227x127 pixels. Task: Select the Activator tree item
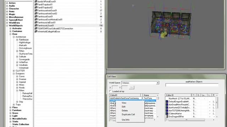pos(17,28)
